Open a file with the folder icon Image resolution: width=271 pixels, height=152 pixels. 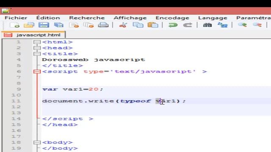tap(29, 25)
